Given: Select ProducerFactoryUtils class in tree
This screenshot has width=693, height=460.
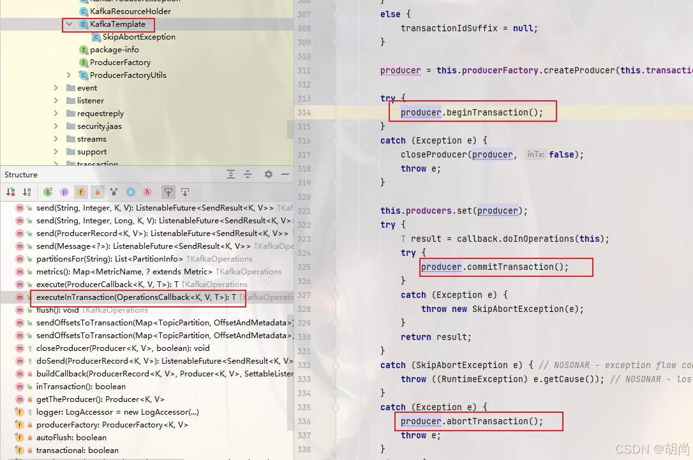Looking at the screenshot, I should pos(128,75).
